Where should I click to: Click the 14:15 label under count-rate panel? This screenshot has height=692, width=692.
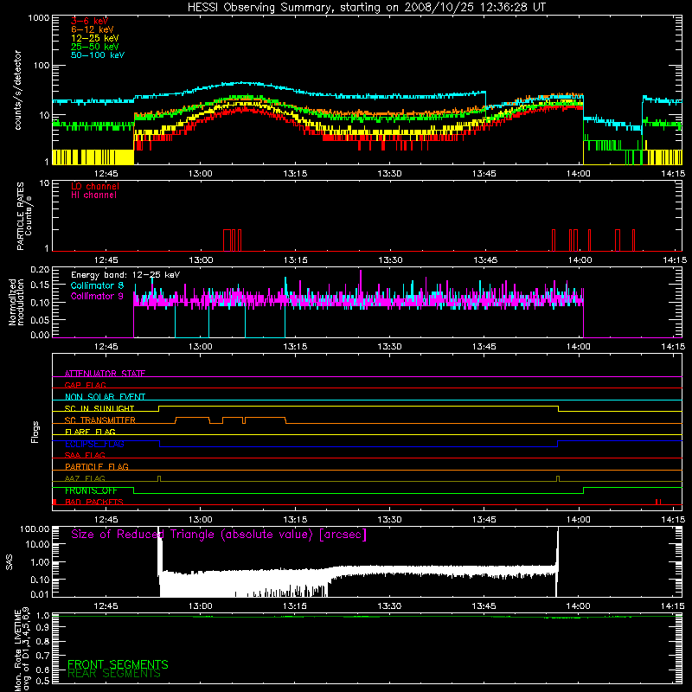point(674,174)
